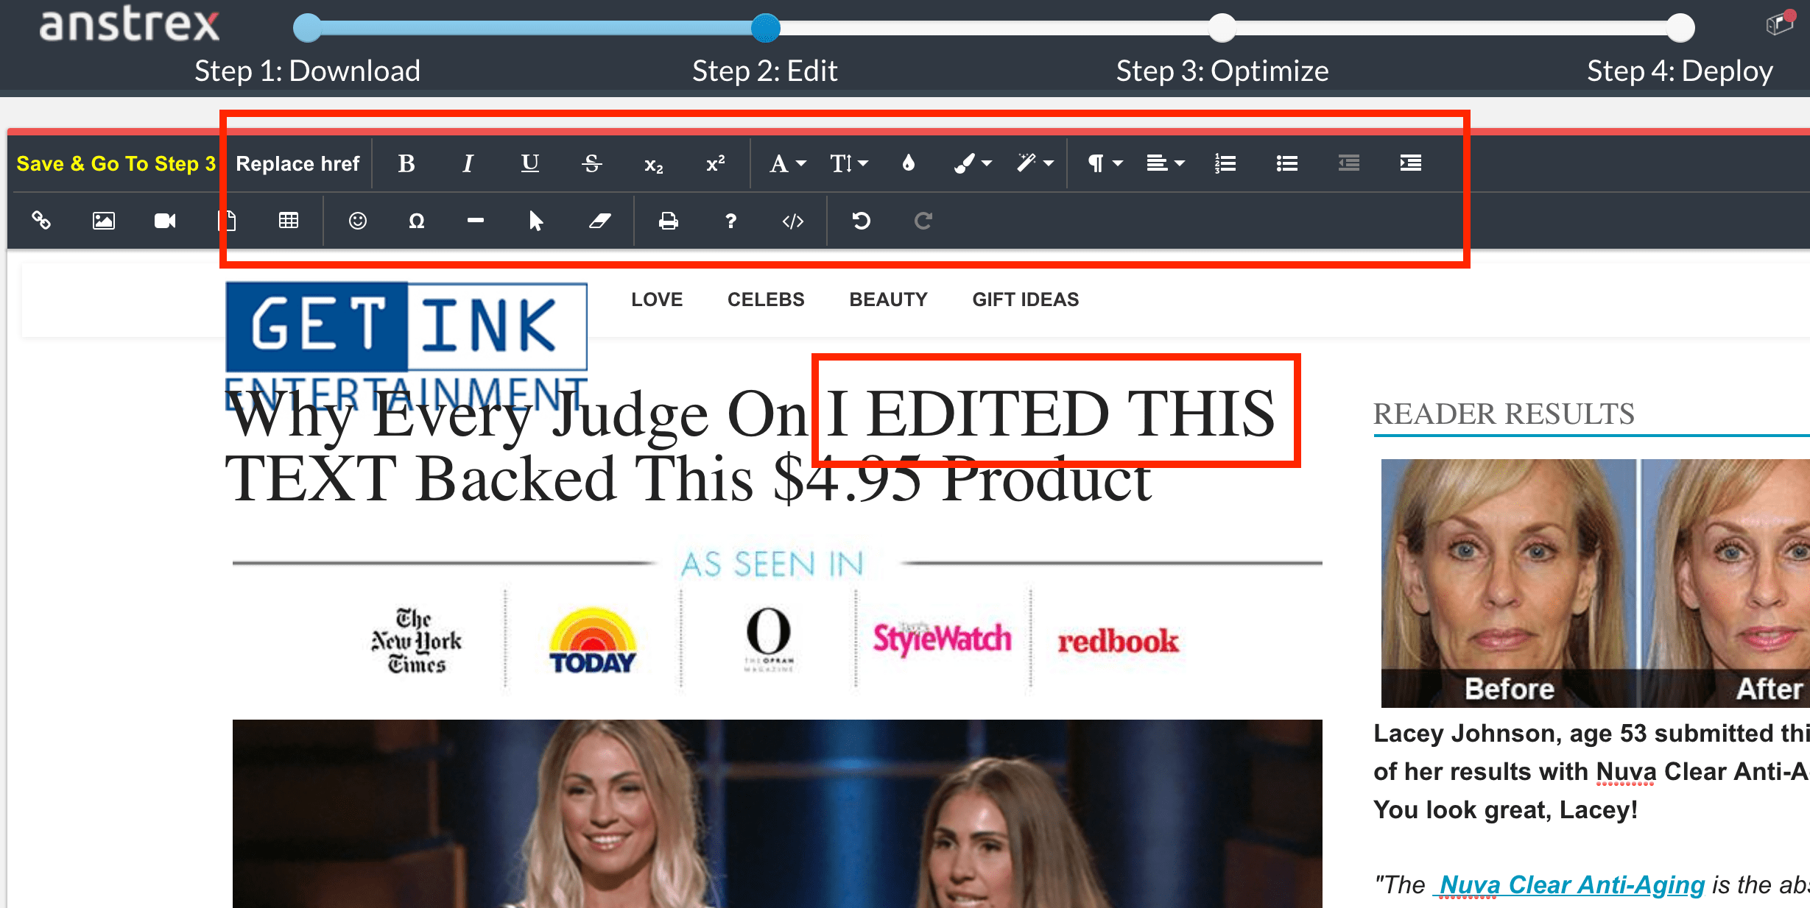This screenshot has height=908, width=1810.
Task: Jump to Step 3: Optimize
Action: 1222,71
